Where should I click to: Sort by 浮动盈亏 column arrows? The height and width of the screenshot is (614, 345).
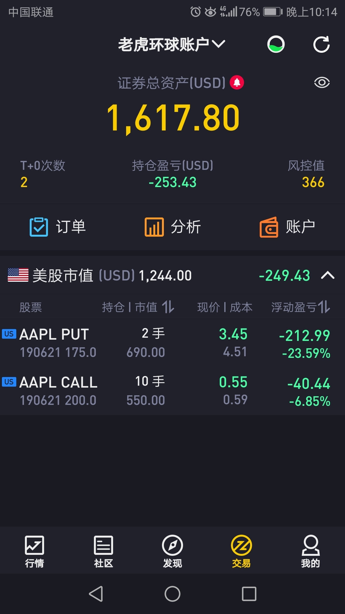pyautogui.click(x=324, y=307)
